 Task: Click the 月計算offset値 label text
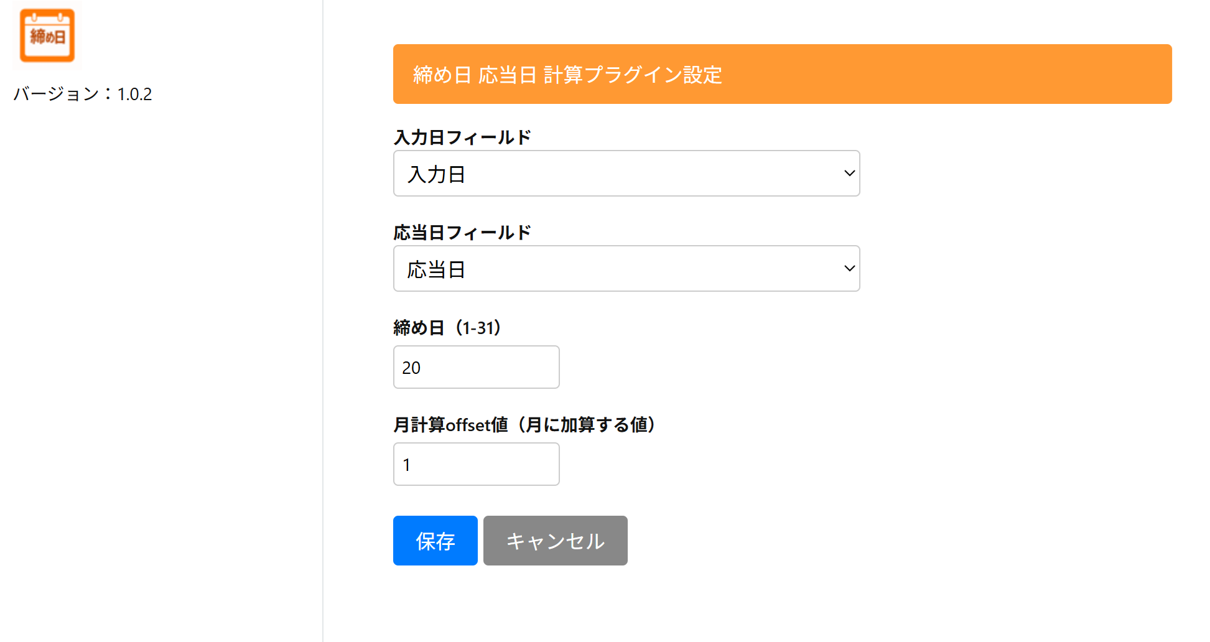(524, 425)
